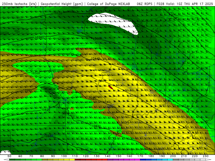Click the 170 knot color scale label
This screenshot has width=215, height=161.
(x=140, y=156)
